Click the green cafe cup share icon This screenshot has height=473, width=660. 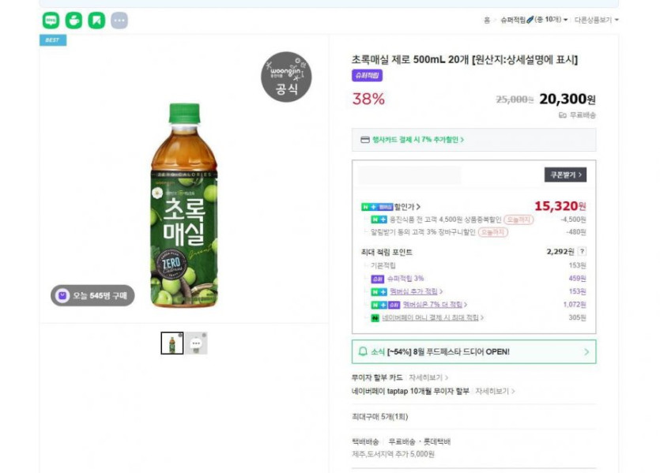click(74, 21)
